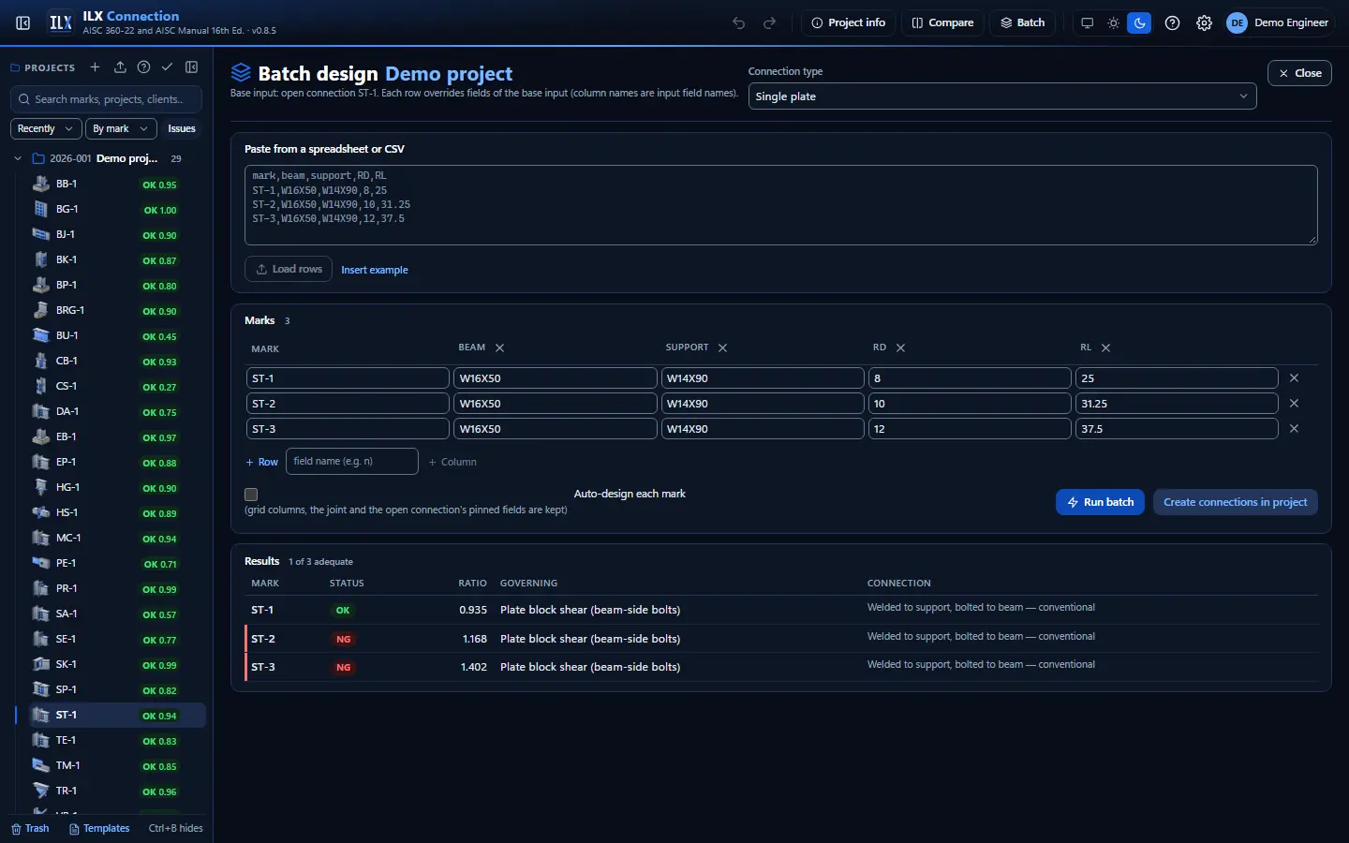Remove the SUPPORT column
This screenshot has width=1349, height=843.
723,348
